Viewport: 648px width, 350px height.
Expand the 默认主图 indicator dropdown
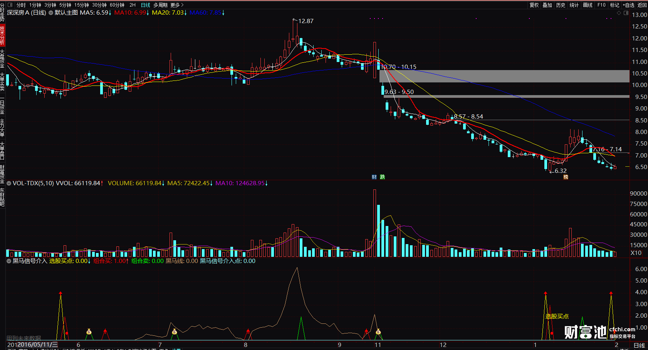point(51,13)
